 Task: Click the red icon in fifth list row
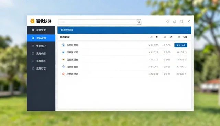63,74
